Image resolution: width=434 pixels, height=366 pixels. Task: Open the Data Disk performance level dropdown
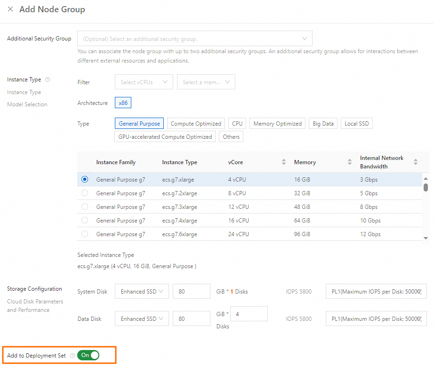click(376, 318)
